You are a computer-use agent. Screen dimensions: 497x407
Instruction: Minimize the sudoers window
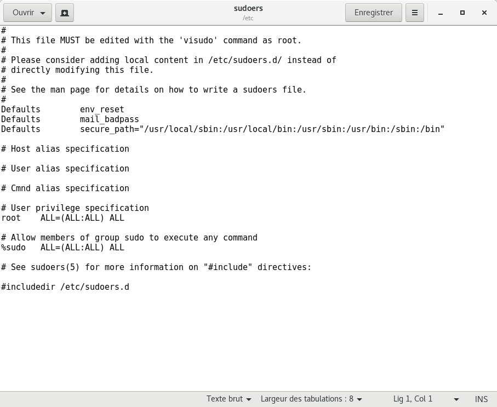click(x=441, y=13)
